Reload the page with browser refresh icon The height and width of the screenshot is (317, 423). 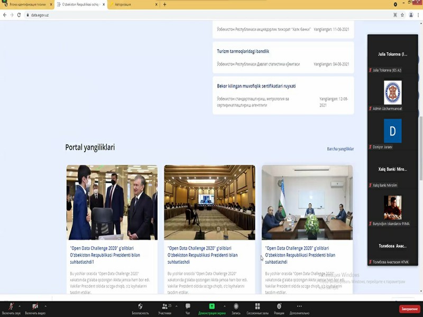[x=19, y=15]
